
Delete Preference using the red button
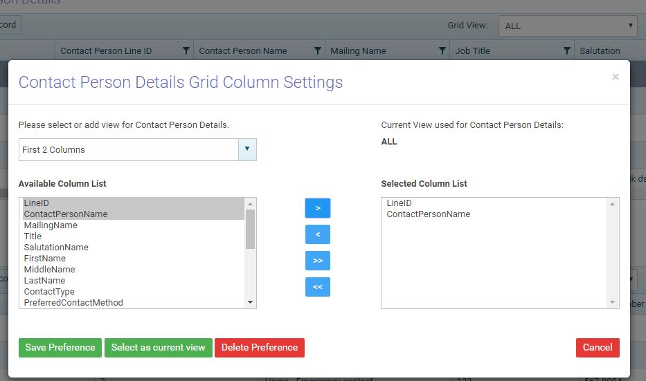pos(260,348)
